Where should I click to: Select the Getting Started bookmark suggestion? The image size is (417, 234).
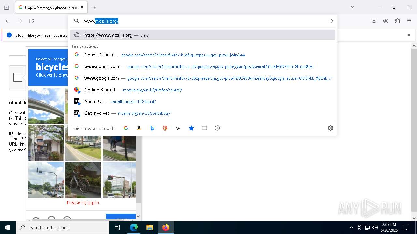tap(202, 90)
